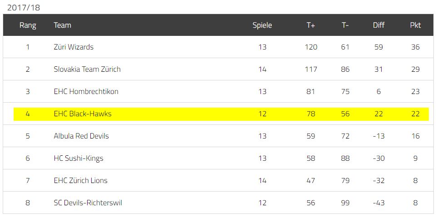Click Züri Wizards goals scored value 120
The height and width of the screenshot is (218, 437).
click(x=311, y=47)
